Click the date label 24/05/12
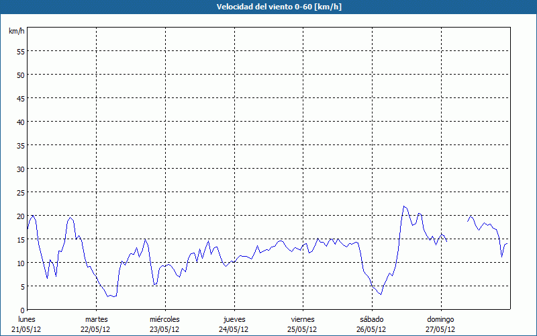This screenshot has width=537, height=336. [x=234, y=329]
